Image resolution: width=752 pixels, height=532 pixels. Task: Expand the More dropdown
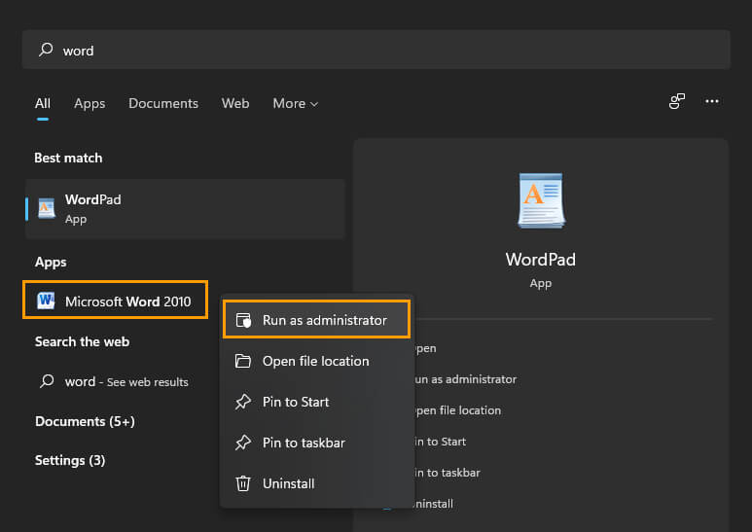point(295,103)
